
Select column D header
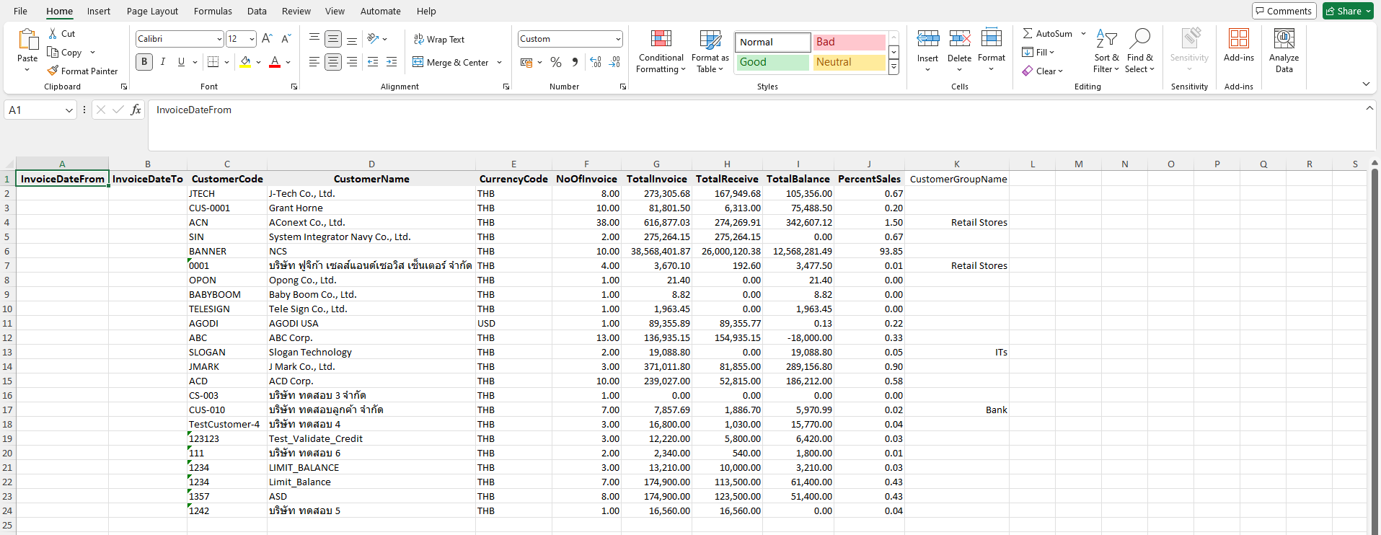coord(371,164)
